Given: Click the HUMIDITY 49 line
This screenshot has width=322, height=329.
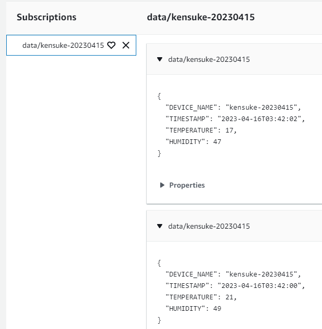Looking at the screenshot, I should click(193, 308).
